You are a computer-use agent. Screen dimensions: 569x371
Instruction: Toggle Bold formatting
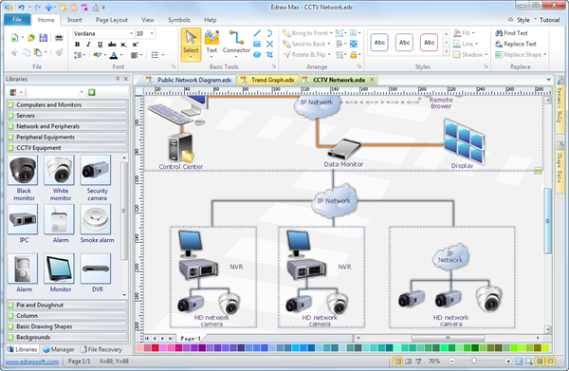78,45
